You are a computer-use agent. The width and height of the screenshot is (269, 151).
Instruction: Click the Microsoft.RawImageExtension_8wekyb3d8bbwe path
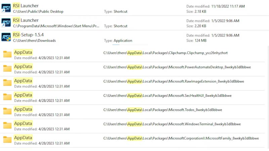click(174, 81)
